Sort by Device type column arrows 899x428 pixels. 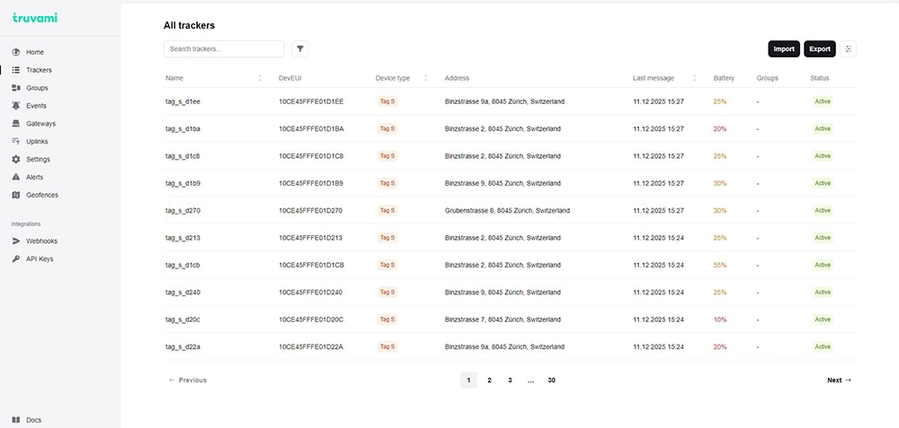pos(426,78)
